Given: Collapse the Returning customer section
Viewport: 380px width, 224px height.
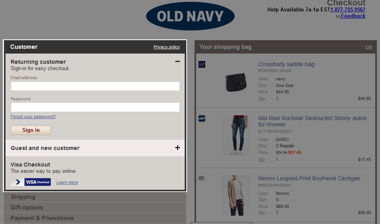Looking at the screenshot, I should point(177,61).
